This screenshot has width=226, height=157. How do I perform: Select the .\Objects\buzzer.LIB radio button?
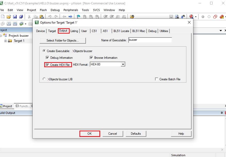click(44, 79)
